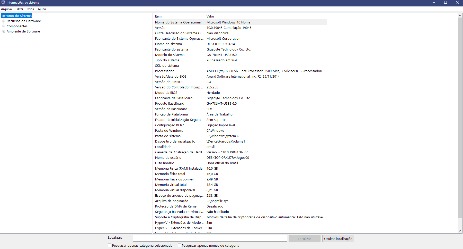Maximize the Informações do sistema window
The width and height of the screenshot is (463, 249).
(446, 3)
